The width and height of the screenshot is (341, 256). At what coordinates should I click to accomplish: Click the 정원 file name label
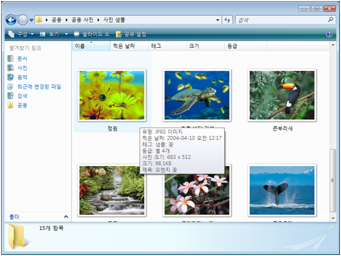coord(113,128)
